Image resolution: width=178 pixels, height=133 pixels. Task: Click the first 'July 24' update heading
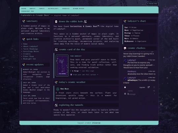(x=29, y=82)
